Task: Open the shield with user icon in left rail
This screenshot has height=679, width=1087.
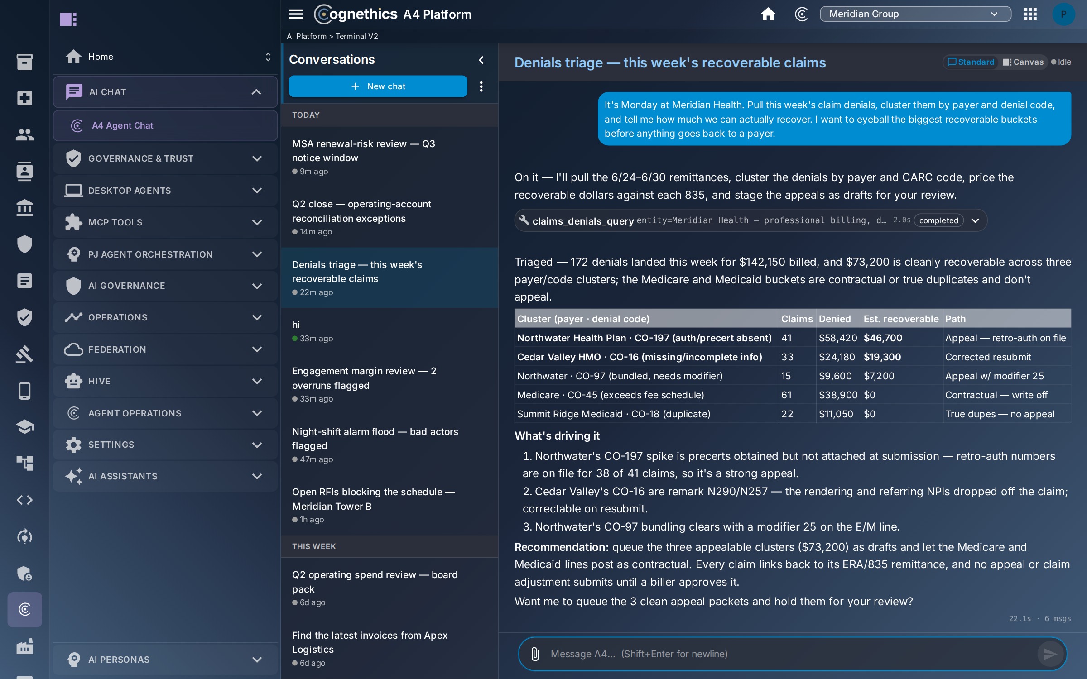Action: click(24, 573)
